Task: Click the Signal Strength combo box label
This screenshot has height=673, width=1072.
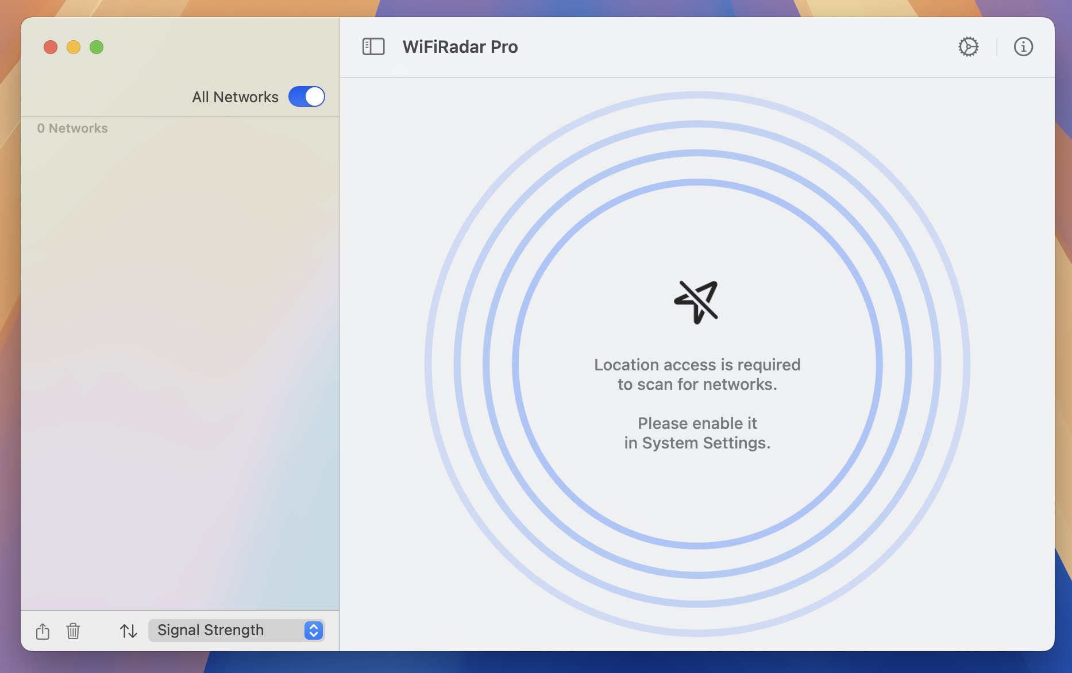Action: click(x=210, y=630)
